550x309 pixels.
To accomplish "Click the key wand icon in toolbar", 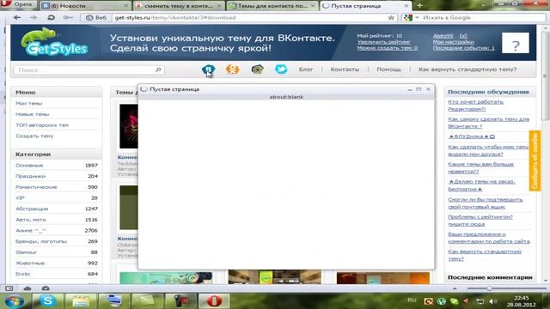I will tap(68, 17).
